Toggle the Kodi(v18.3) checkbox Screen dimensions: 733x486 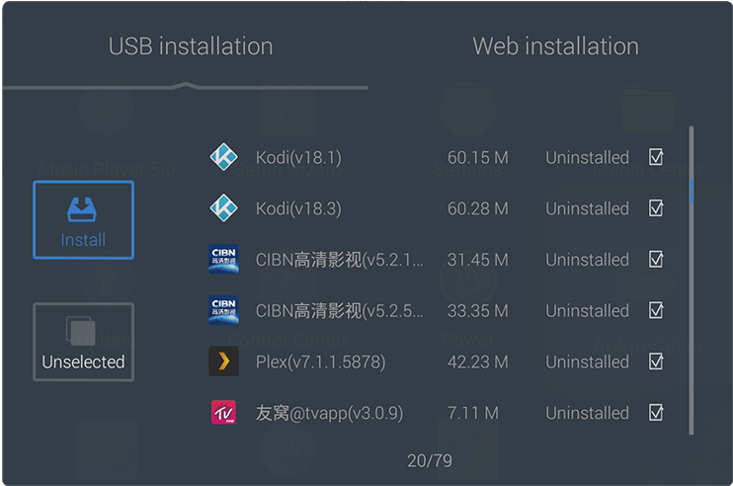[x=656, y=208]
